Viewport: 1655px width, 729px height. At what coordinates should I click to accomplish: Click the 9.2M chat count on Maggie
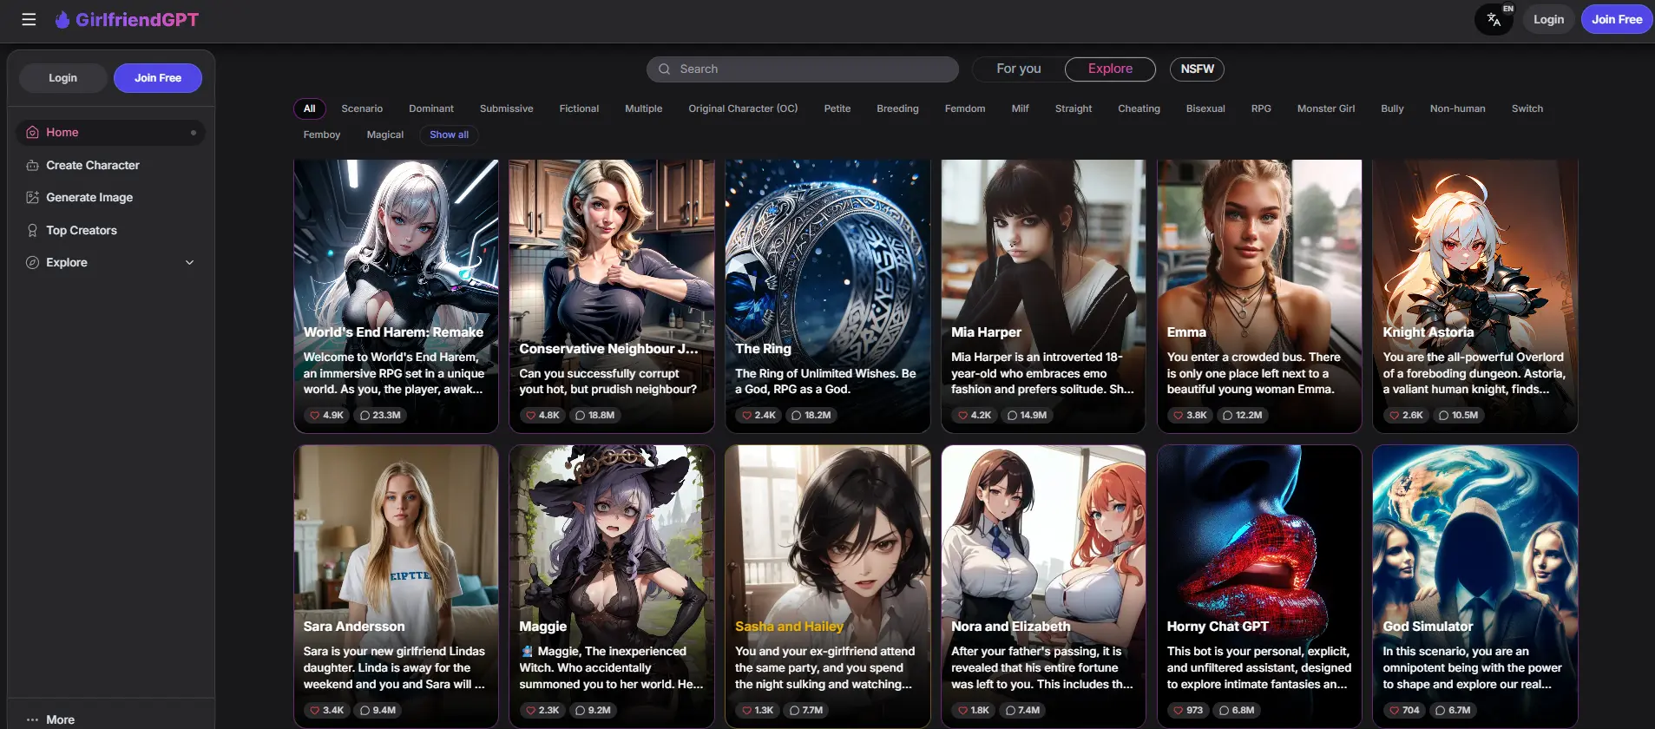(594, 710)
